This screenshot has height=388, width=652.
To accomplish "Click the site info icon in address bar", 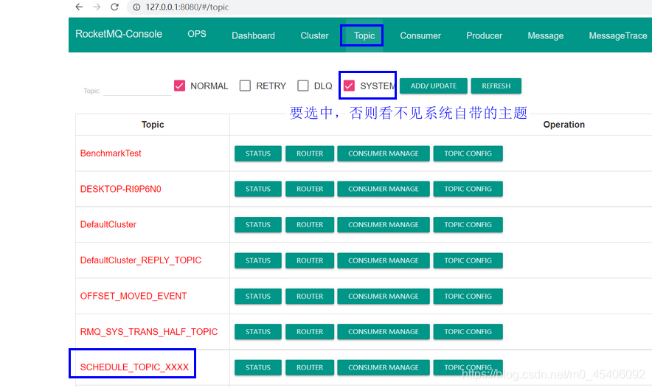I will (136, 7).
